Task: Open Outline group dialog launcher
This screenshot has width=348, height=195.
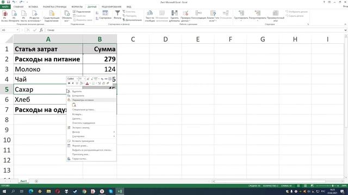Action: tap(308, 24)
